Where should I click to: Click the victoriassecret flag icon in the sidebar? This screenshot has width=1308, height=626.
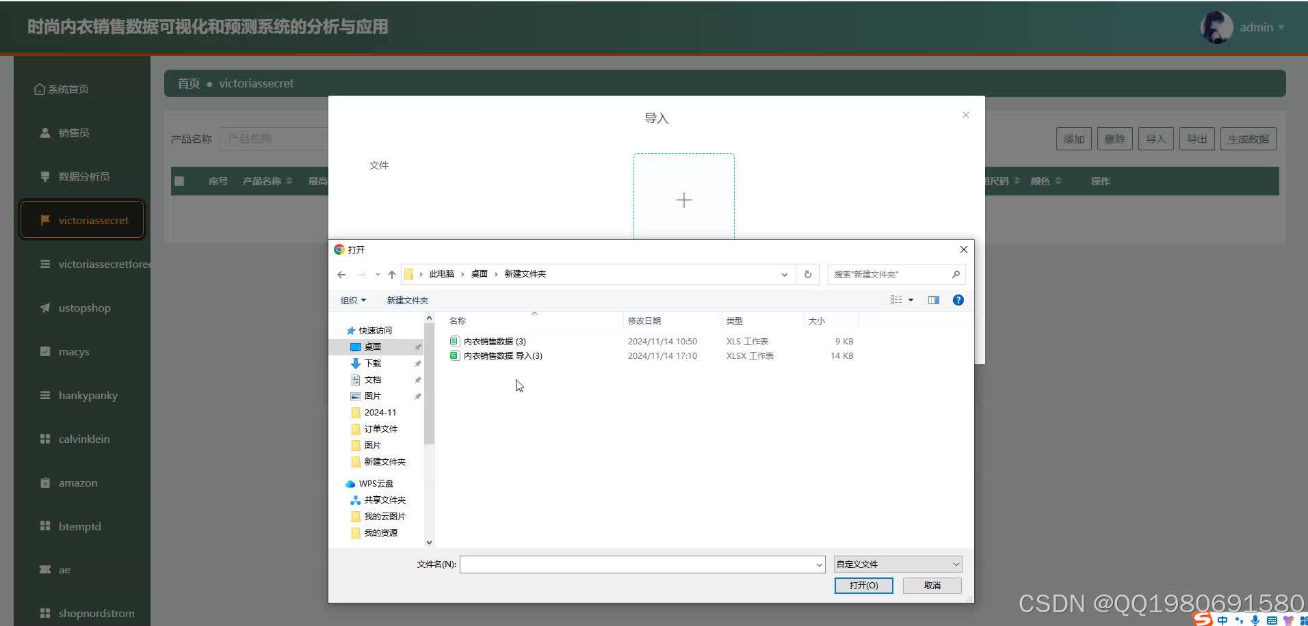click(45, 220)
